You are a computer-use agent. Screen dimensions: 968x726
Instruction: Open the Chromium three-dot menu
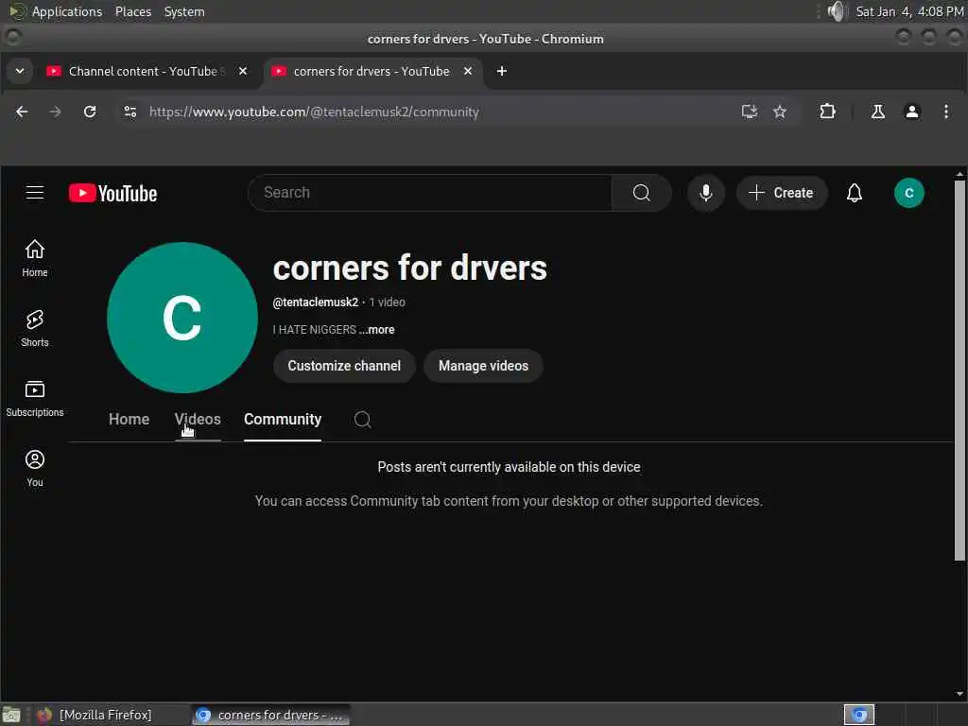point(945,112)
